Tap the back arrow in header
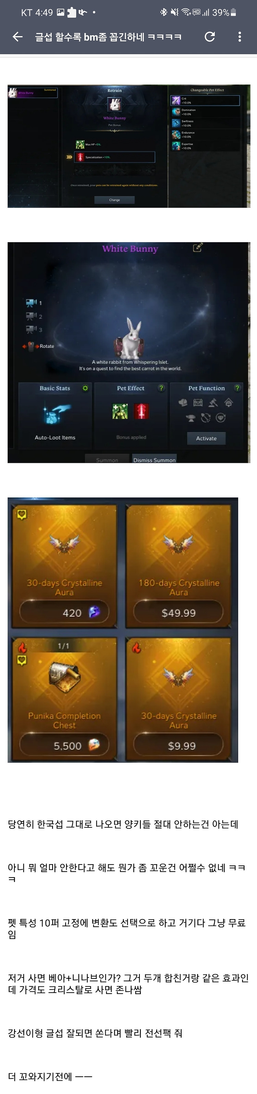The height and width of the screenshot is (1094, 257). [17, 37]
